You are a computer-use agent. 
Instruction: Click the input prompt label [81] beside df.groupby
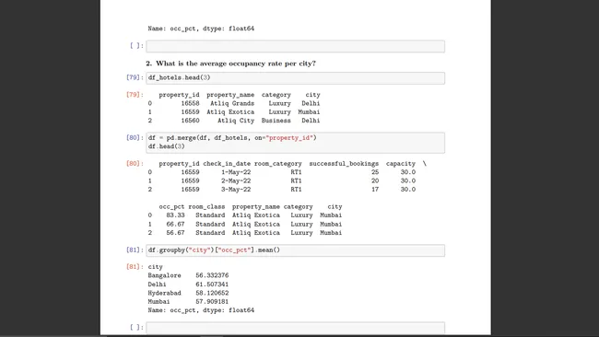(x=135, y=250)
